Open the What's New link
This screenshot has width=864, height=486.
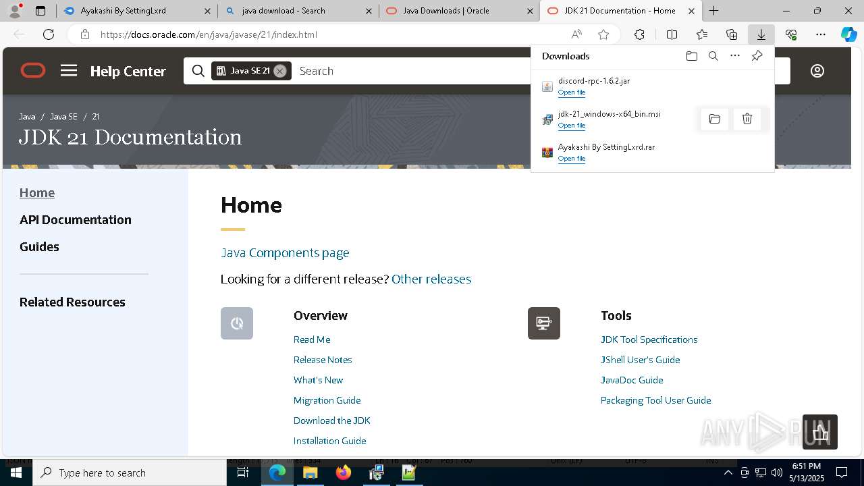pos(318,380)
